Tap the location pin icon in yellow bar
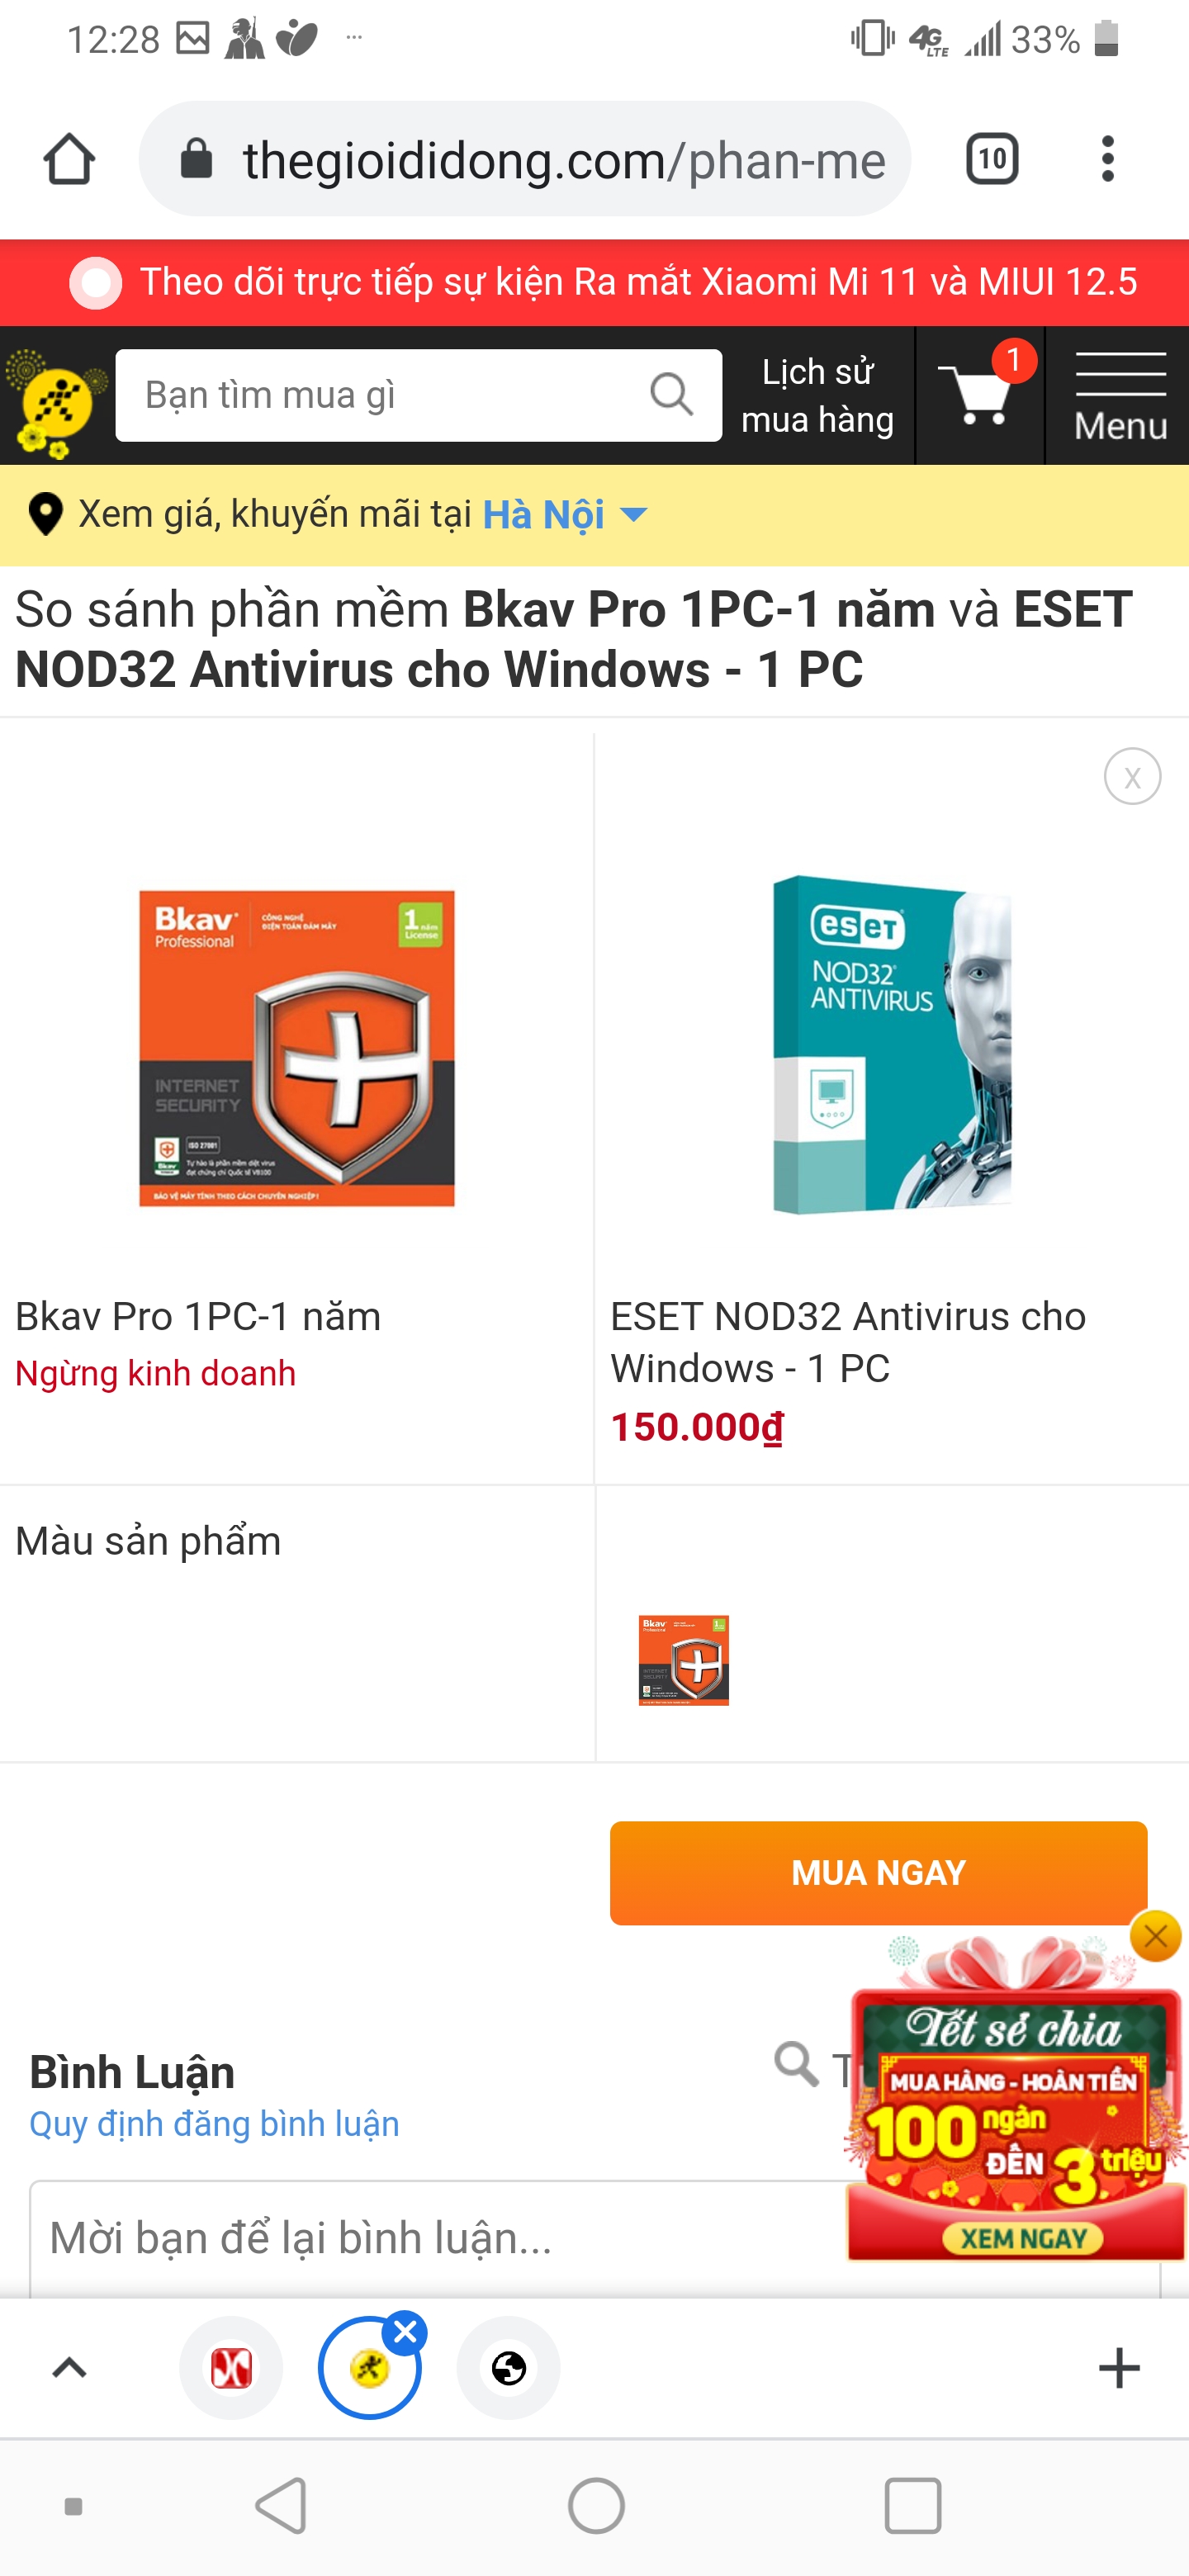 point(45,514)
